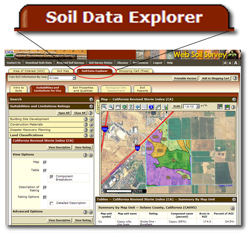Set largest text size A

pos(236,63)
